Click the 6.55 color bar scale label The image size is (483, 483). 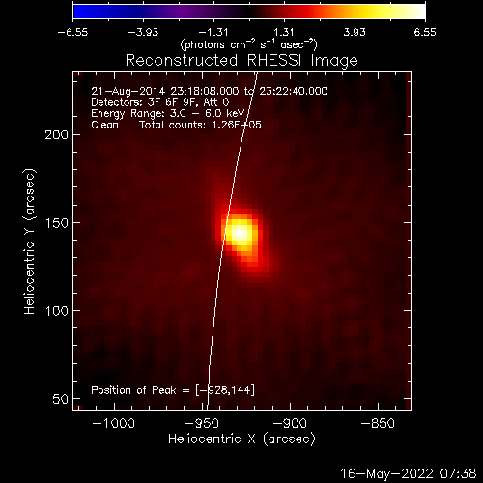tap(425, 32)
